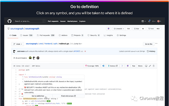Open the second contributor avatar
The image size is (169, 106).
click(x=34, y=58)
